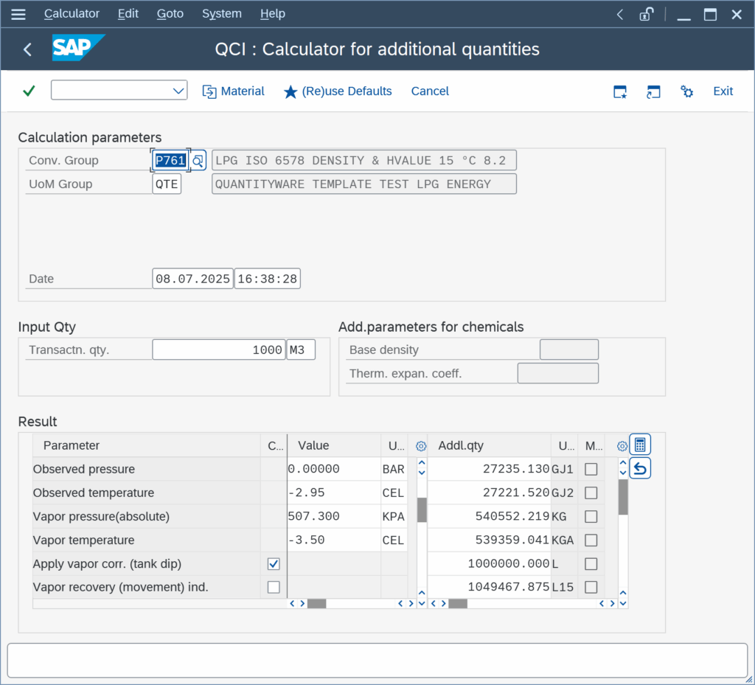Check the M checkbox for L row
This screenshot has height=685, width=755.
coord(591,563)
